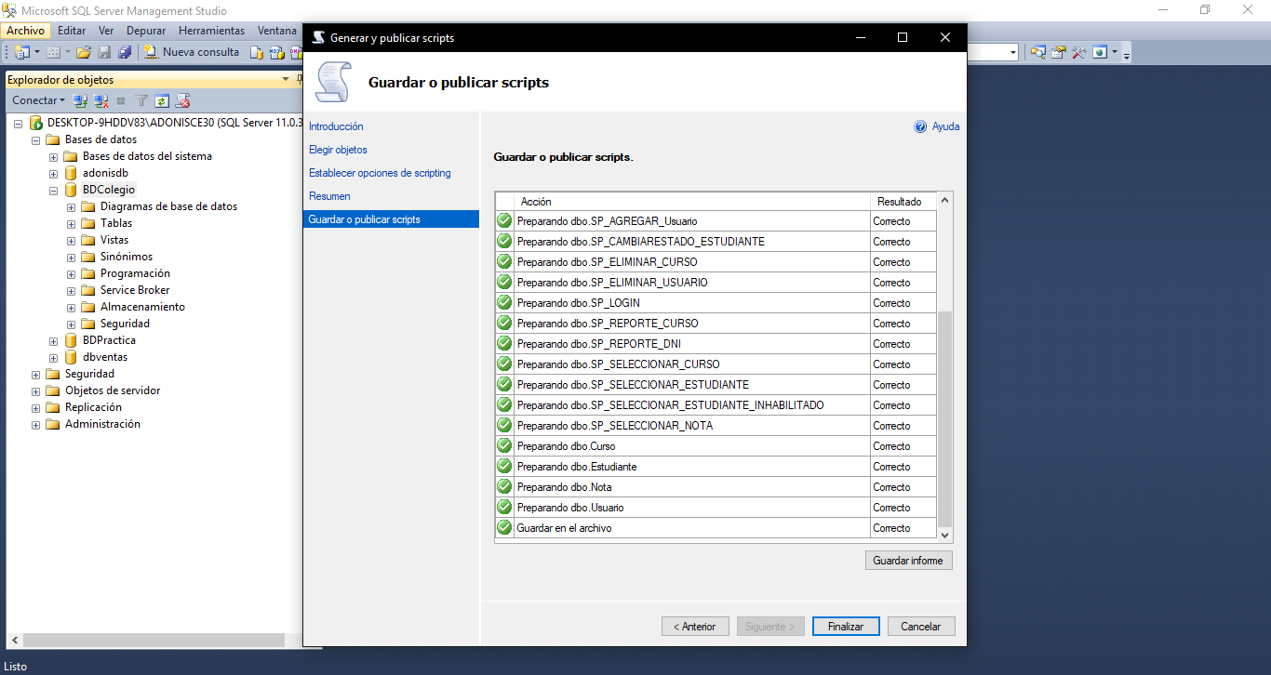The image size is (1271, 675).
Task: Select the Elegir objetos wizard step
Action: [339, 149]
